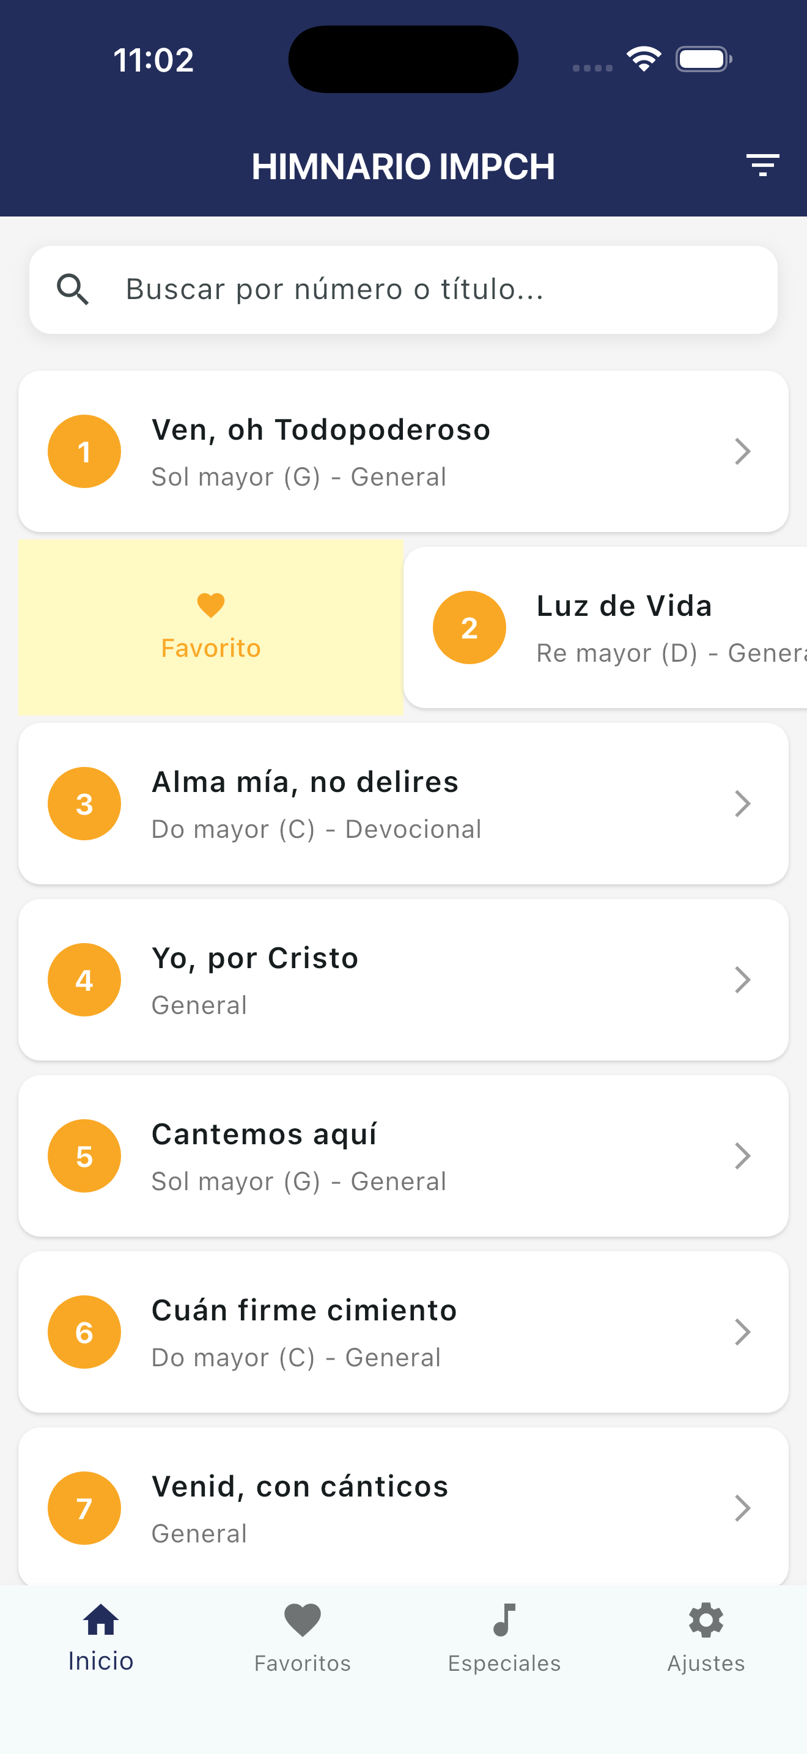The width and height of the screenshot is (807, 1754).
Task: Expand chevron for Alma mía, no delires
Action: (742, 804)
